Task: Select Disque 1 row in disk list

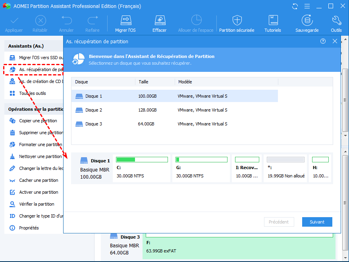Action: tap(175, 96)
